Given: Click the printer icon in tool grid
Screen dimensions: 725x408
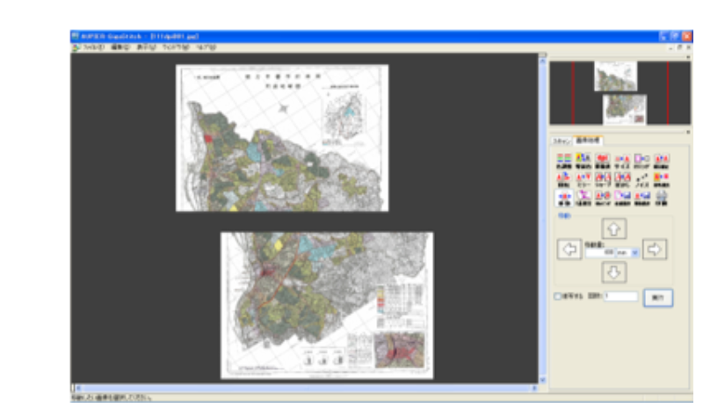Looking at the screenshot, I should pos(662,197).
